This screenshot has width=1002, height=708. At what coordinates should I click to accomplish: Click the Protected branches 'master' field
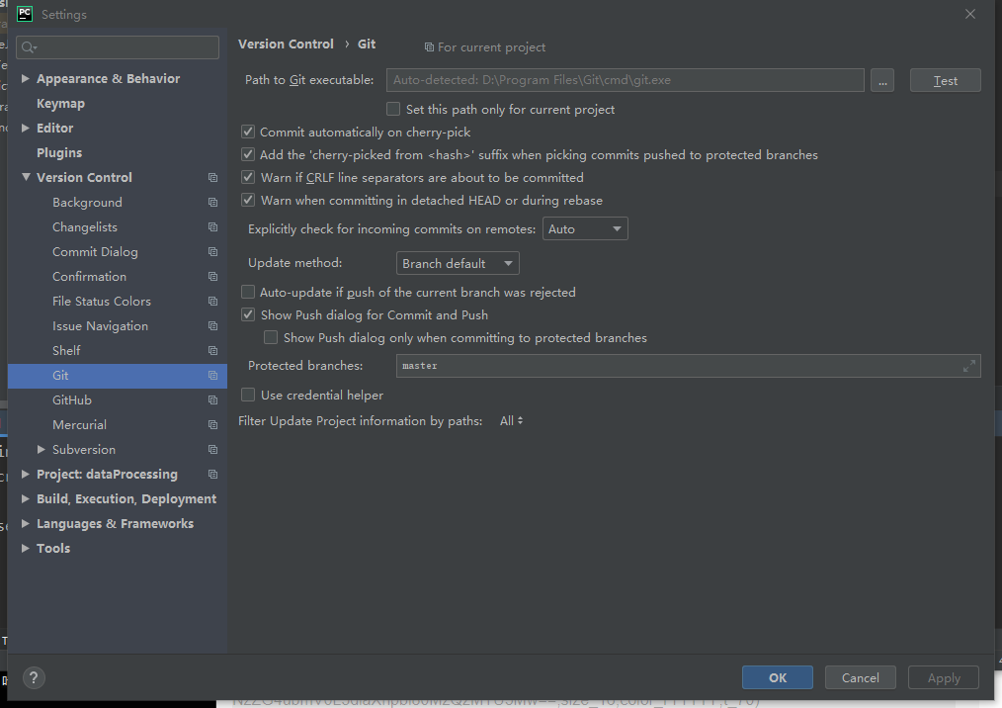pos(688,366)
